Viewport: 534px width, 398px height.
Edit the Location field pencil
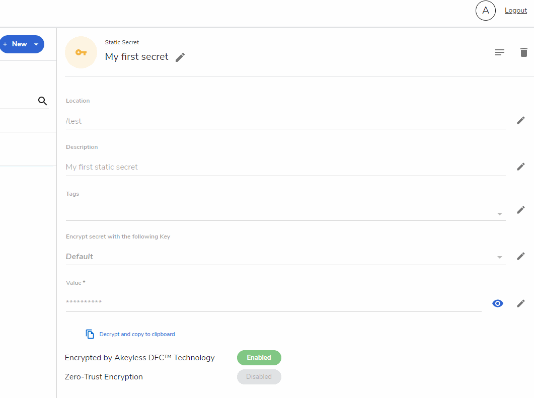[x=521, y=120]
